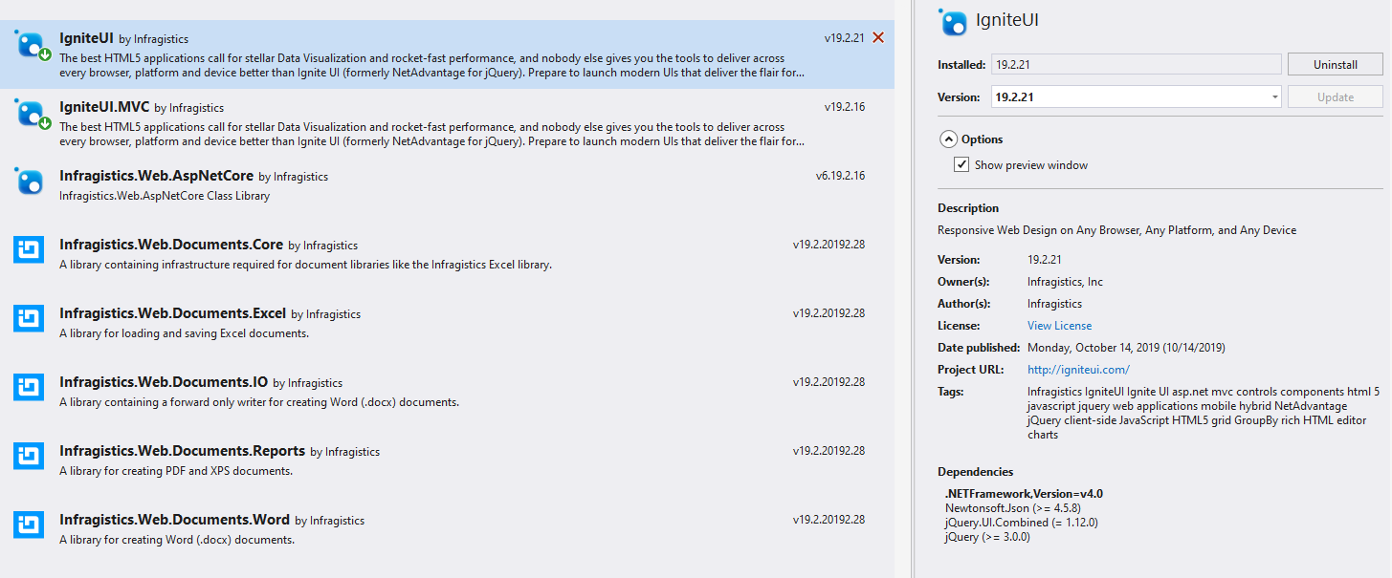Click the IgniteUI icon in details panel
1392x578 pixels.
[953, 22]
